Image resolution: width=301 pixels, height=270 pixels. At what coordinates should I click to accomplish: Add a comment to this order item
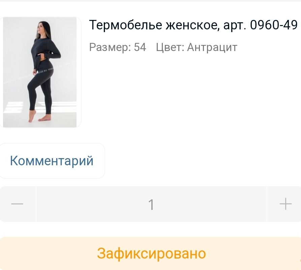[x=52, y=161]
